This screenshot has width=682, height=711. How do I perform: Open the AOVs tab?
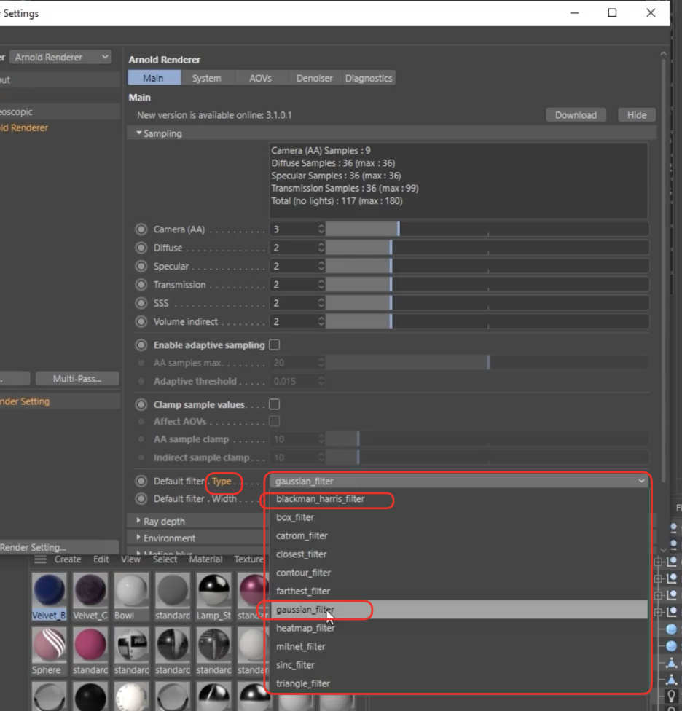(260, 78)
